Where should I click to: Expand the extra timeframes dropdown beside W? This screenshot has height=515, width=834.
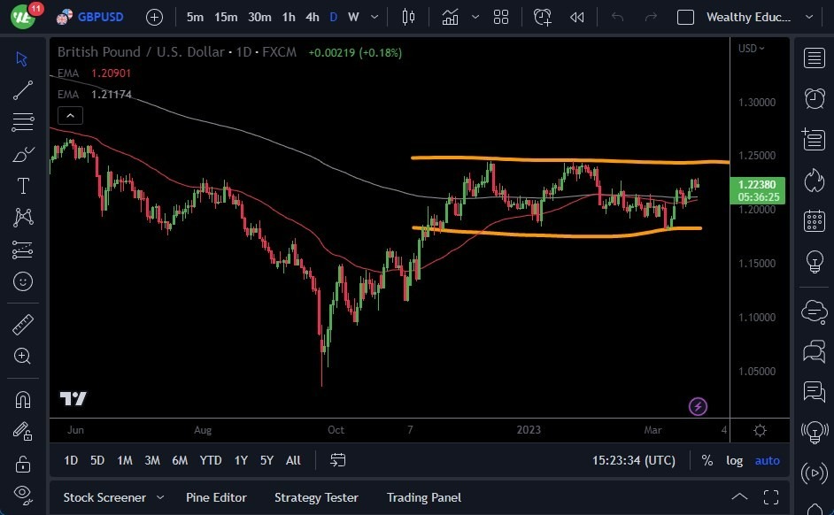pos(373,17)
